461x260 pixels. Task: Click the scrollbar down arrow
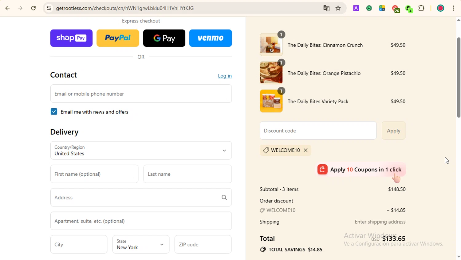click(x=459, y=256)
